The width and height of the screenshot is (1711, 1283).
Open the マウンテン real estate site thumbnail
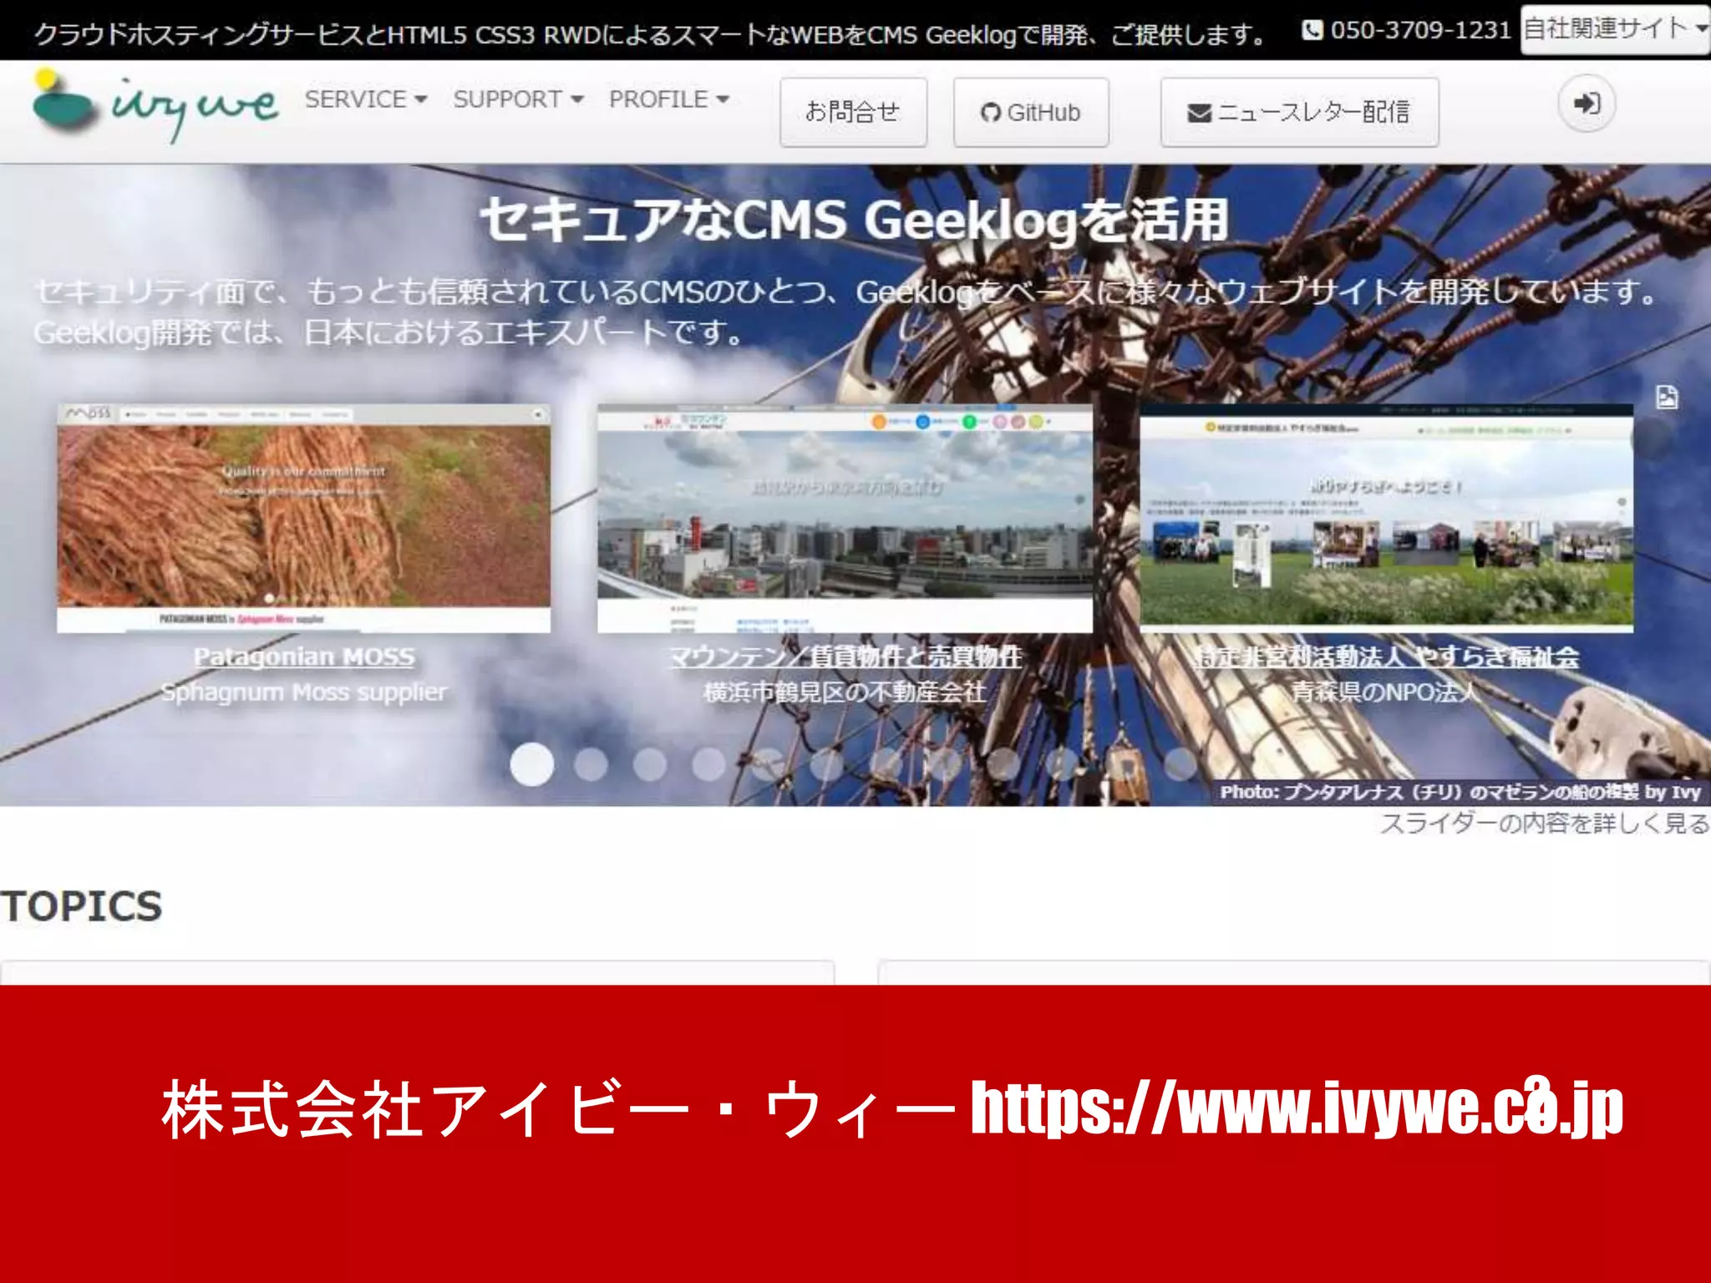tap(845, 519)
